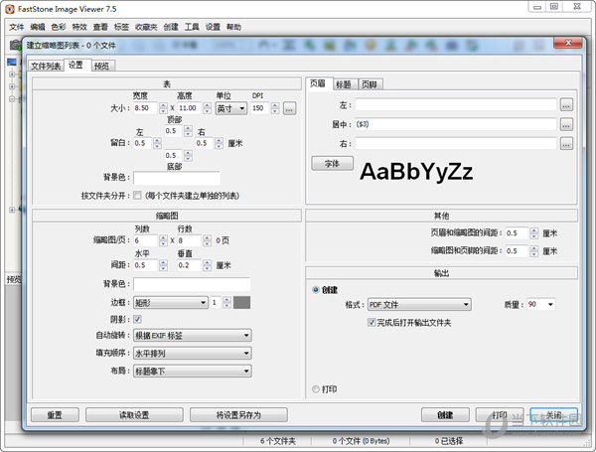Open the 布局 layout dropdown
Screen dimensions: 596x452
193,371
